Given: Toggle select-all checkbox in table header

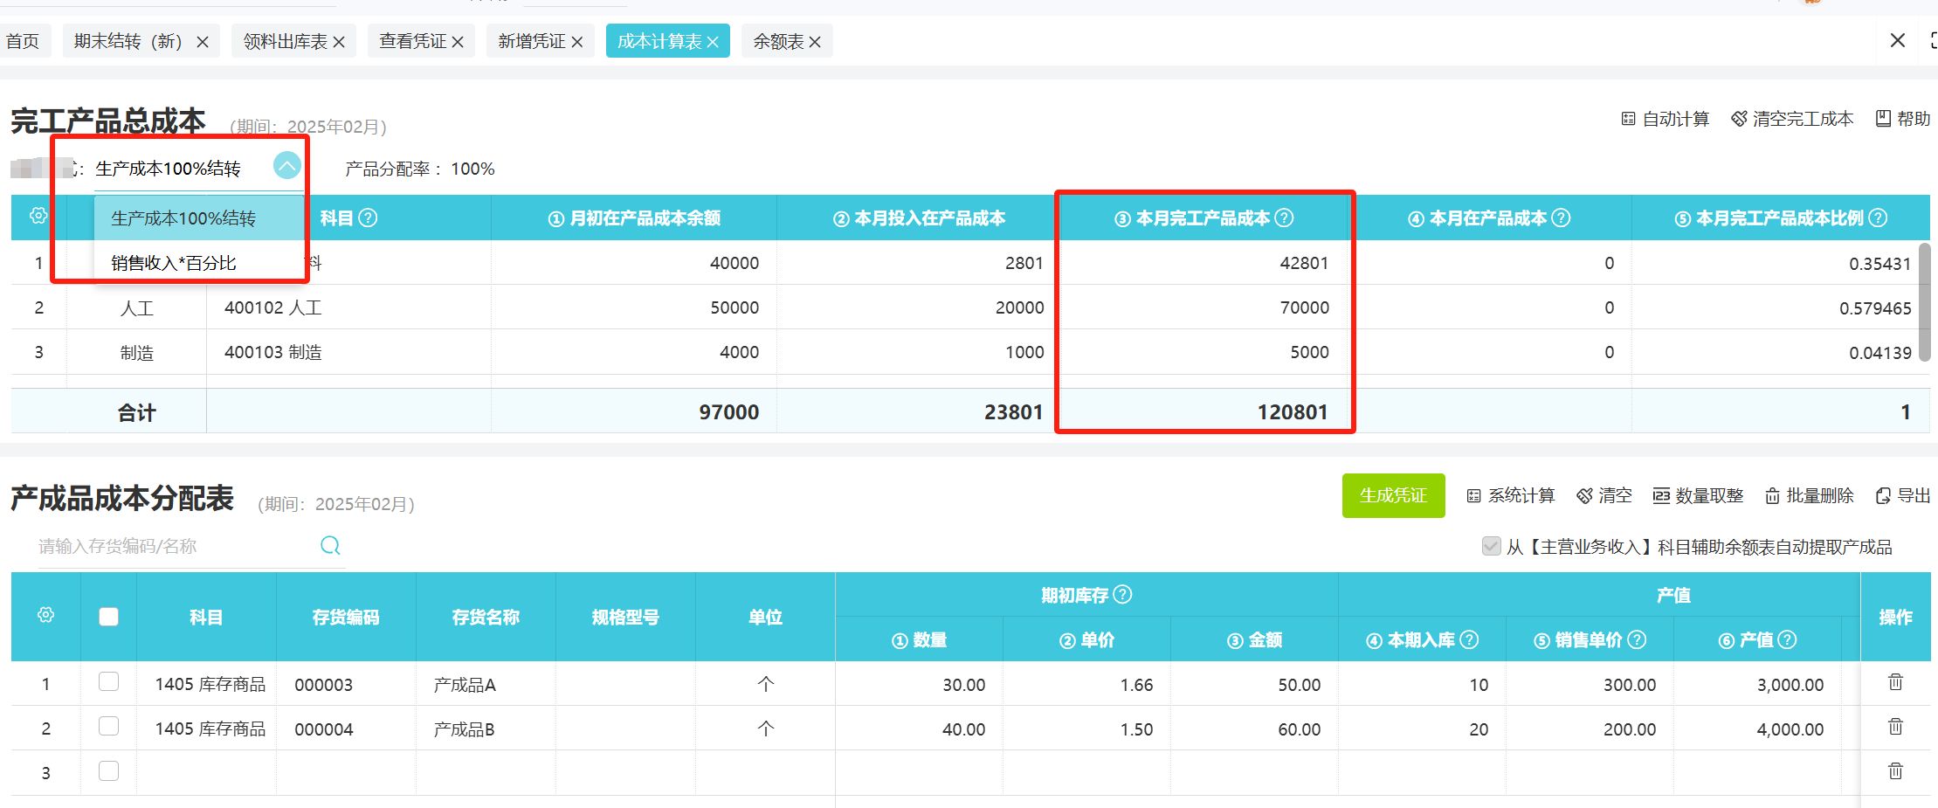Looking at the screenshot, I should (x=108, y=617).
